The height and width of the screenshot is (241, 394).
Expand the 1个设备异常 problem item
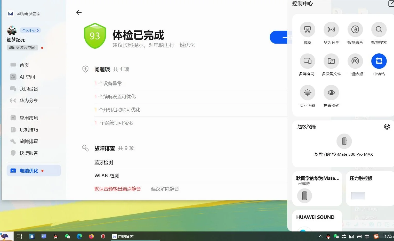tap(108, 83)
